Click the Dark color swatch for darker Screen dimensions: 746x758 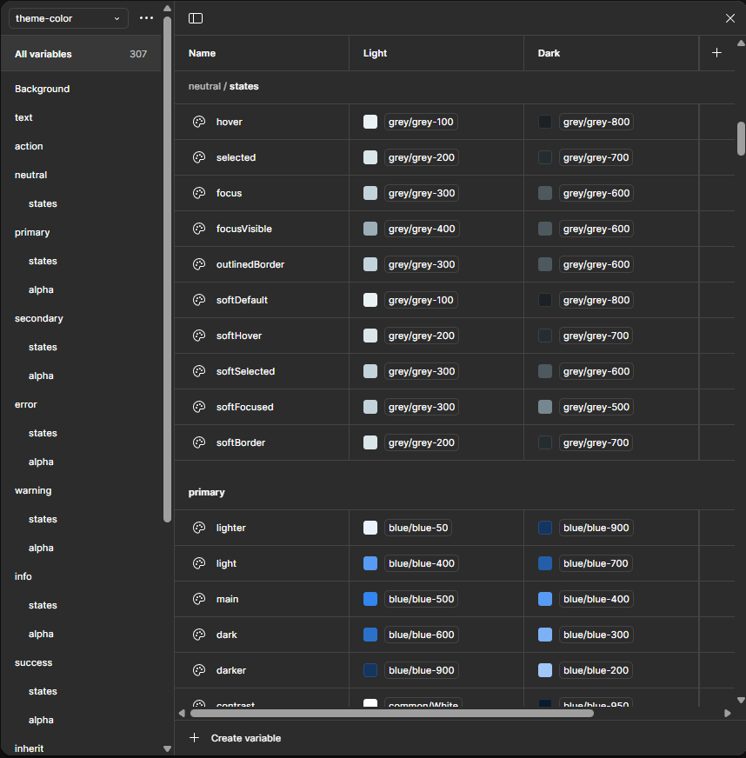click(x=545, y=670)
